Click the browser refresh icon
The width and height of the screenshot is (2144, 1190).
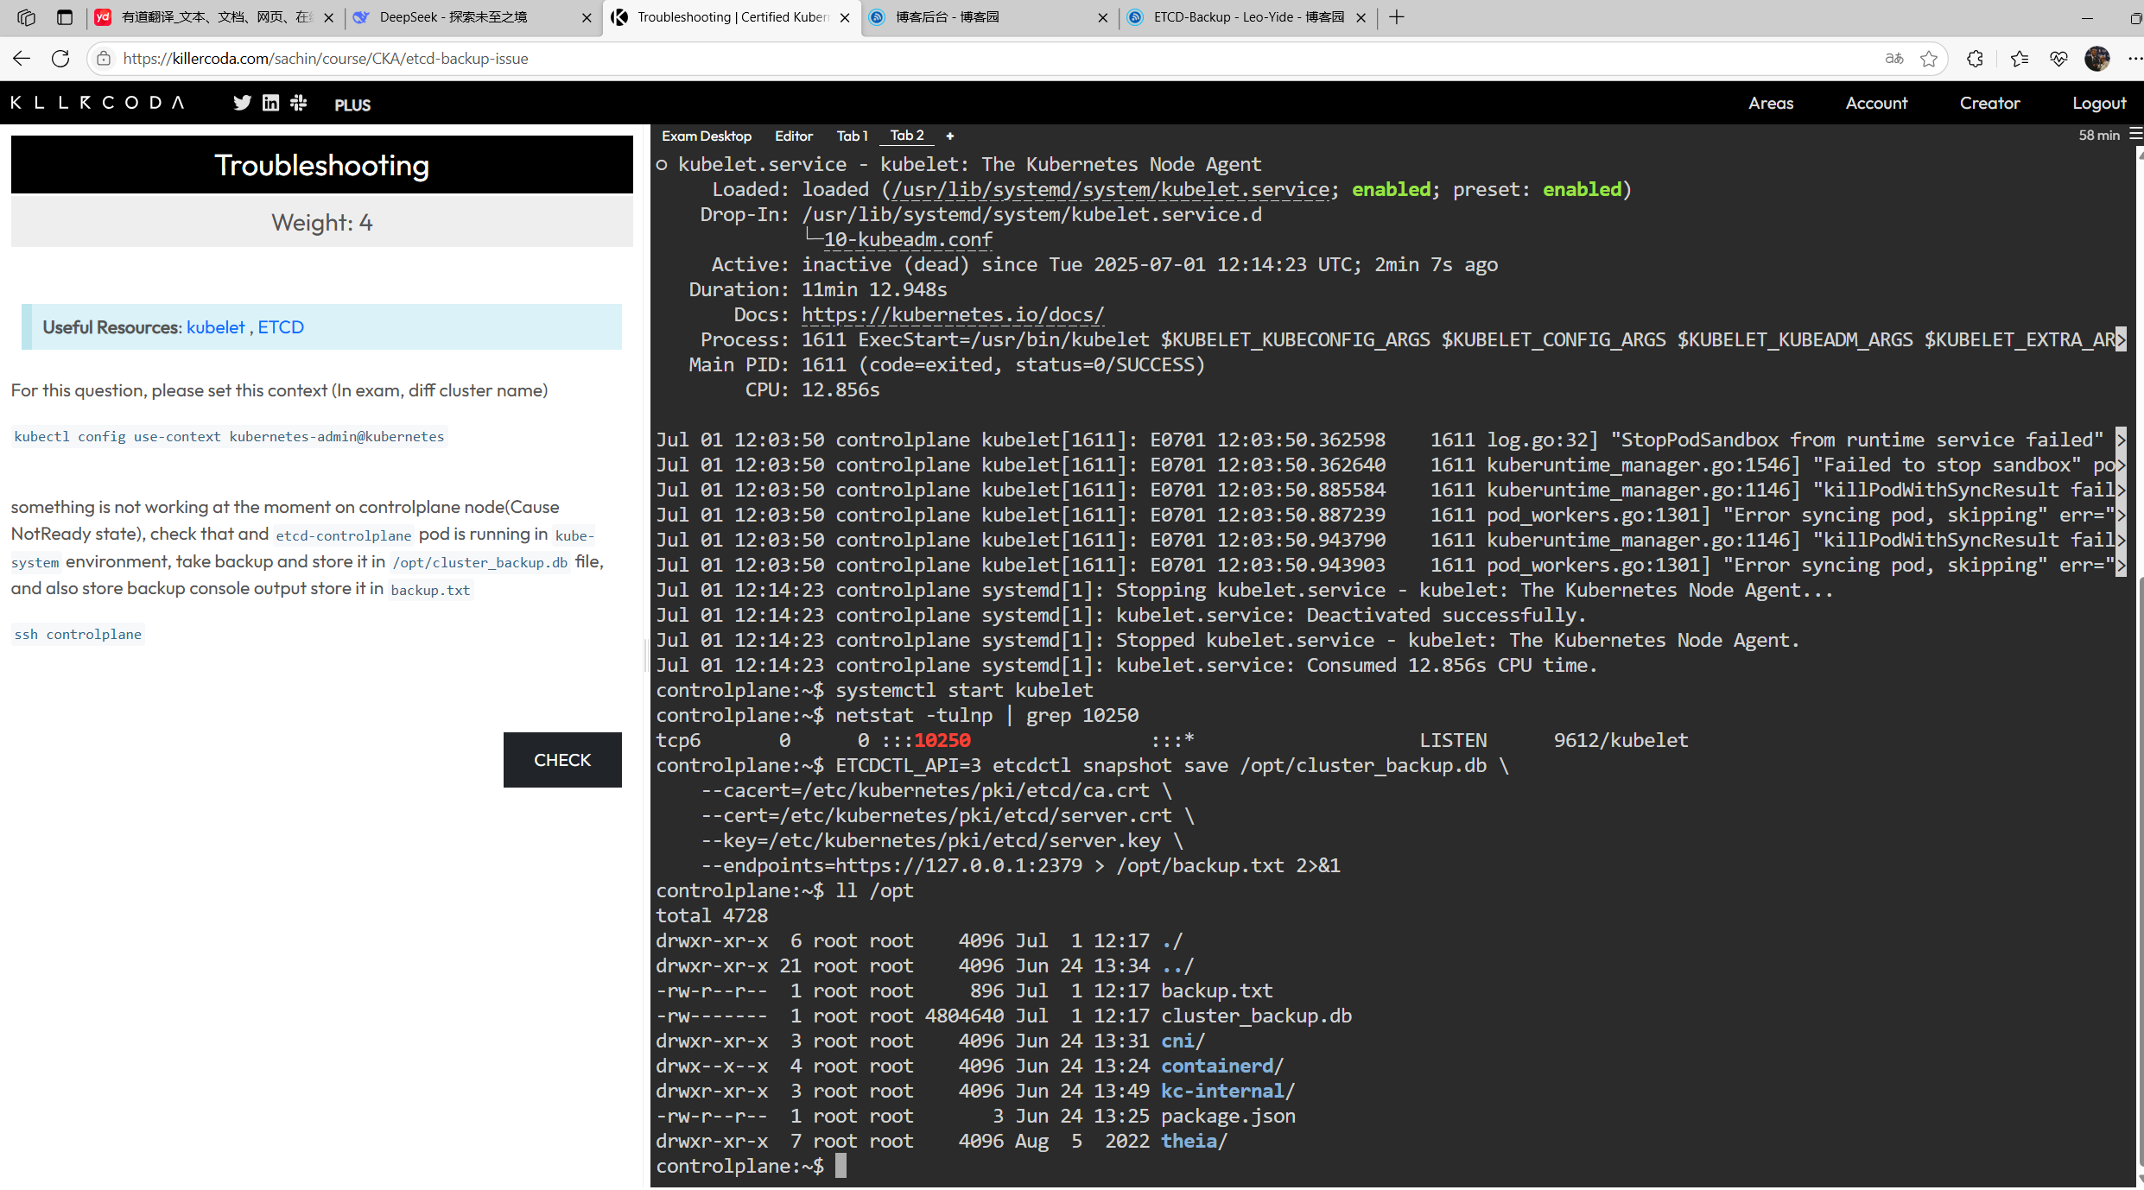point(60,59)
